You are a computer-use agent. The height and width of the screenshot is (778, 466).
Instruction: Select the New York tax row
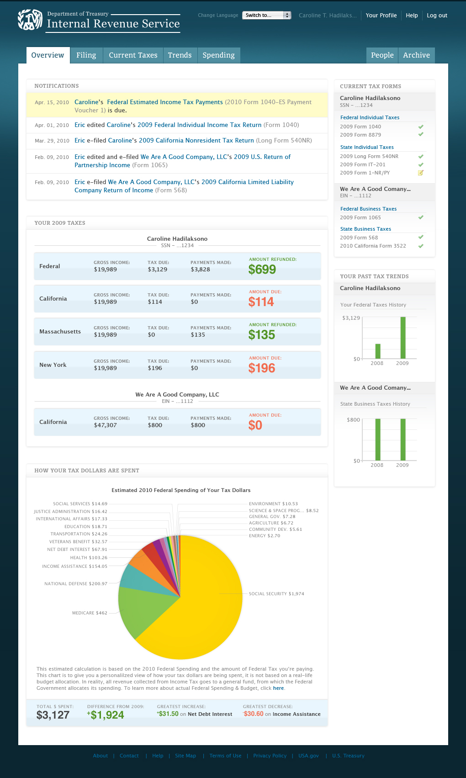tap(177, 365)
